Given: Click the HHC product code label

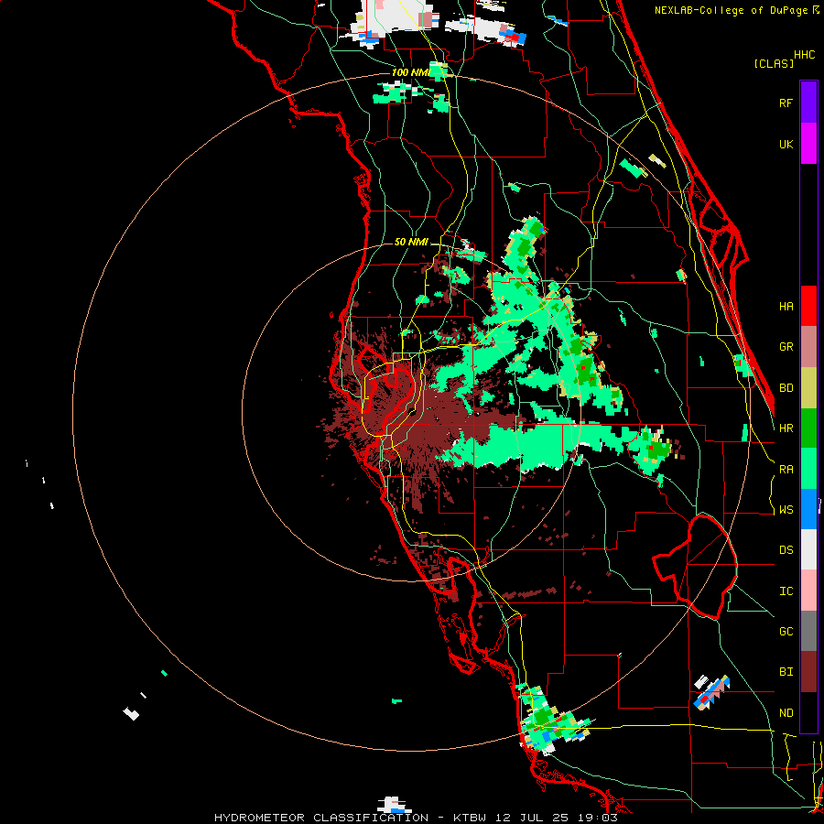Looking at the screenshot, I should pos(805,55).
